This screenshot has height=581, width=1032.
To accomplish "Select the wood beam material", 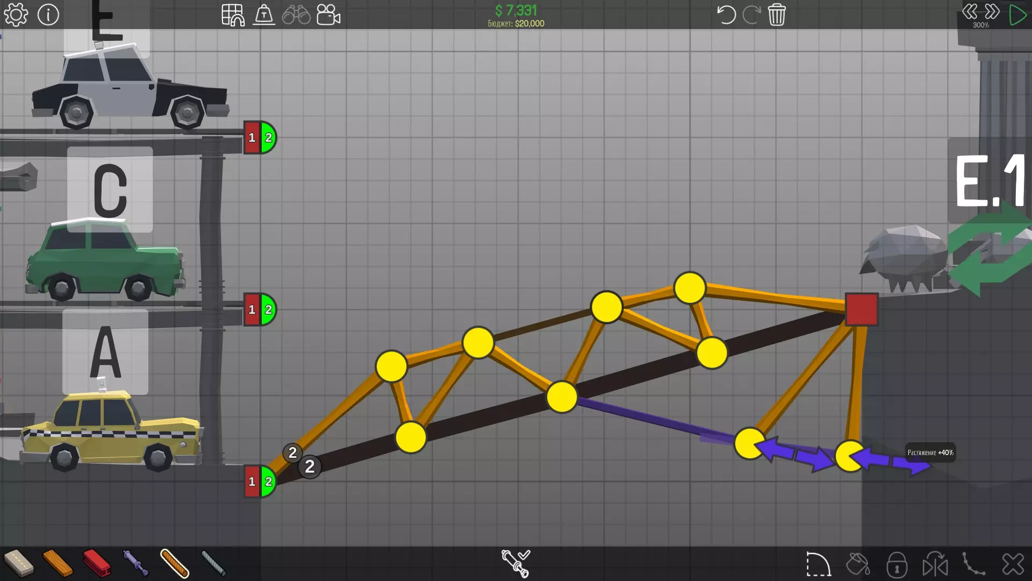I will pyautogui.click(x=57, y=563).
